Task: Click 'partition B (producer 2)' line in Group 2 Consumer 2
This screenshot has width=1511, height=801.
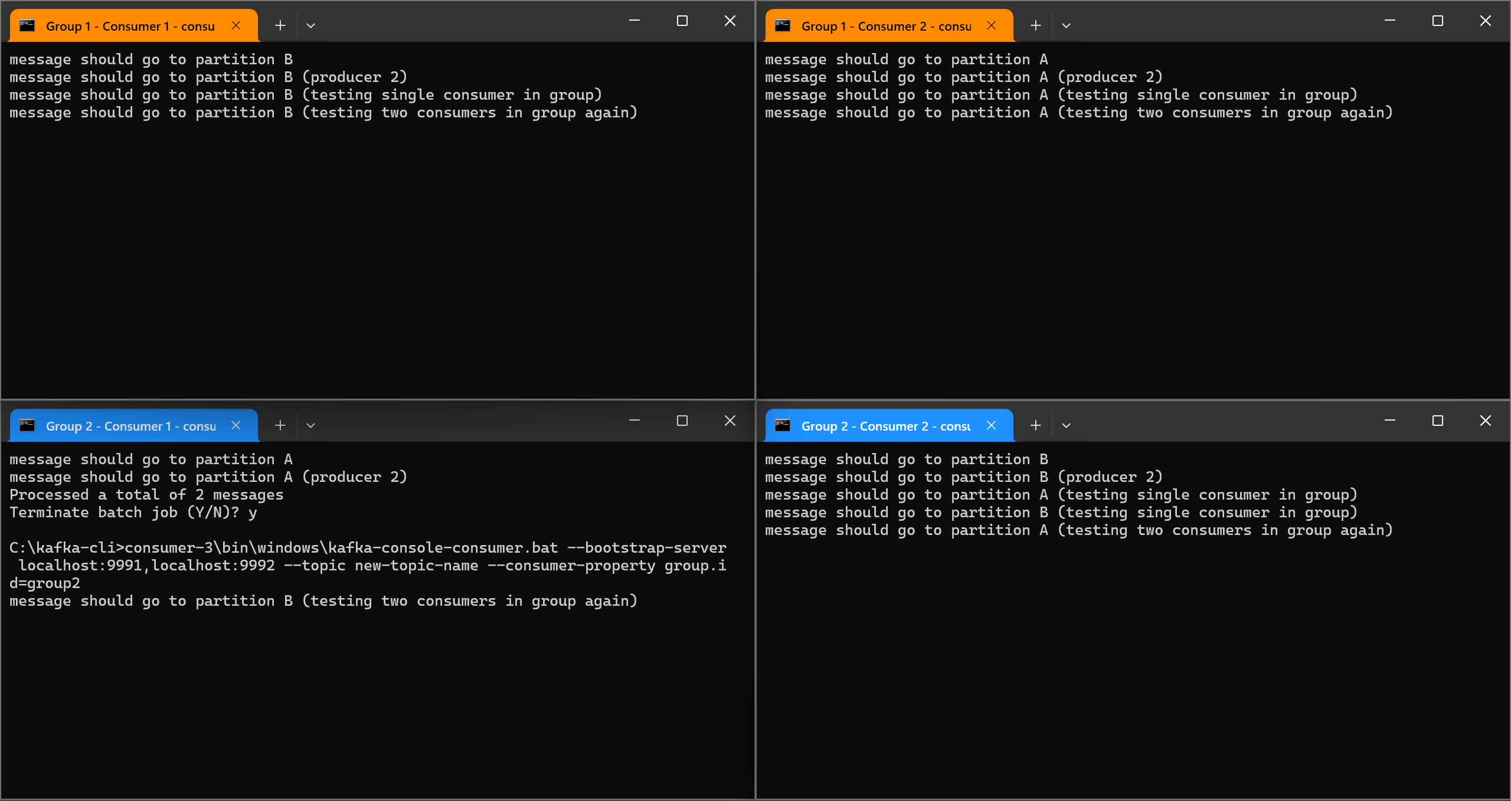Action: 964,477
